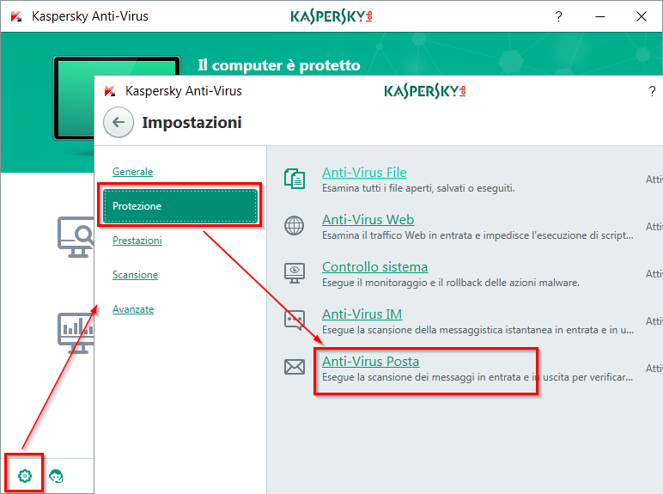Open Controllo sistema settings link
663x494 pixels.
(x=374, y=267)
